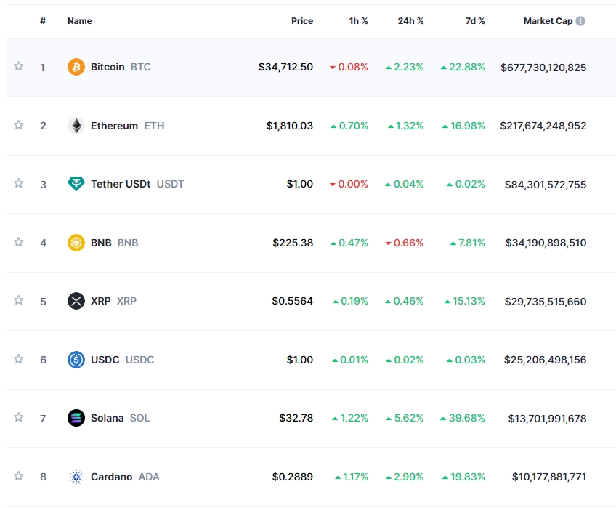Screen dimensions: 616x508
Task: Sort by the 24h % column header
Action: tap(410, 21)
